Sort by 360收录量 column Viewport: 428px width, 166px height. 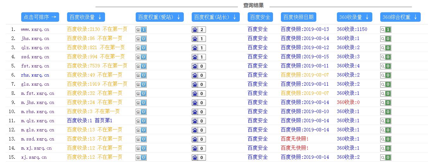(x=354, y=17)
